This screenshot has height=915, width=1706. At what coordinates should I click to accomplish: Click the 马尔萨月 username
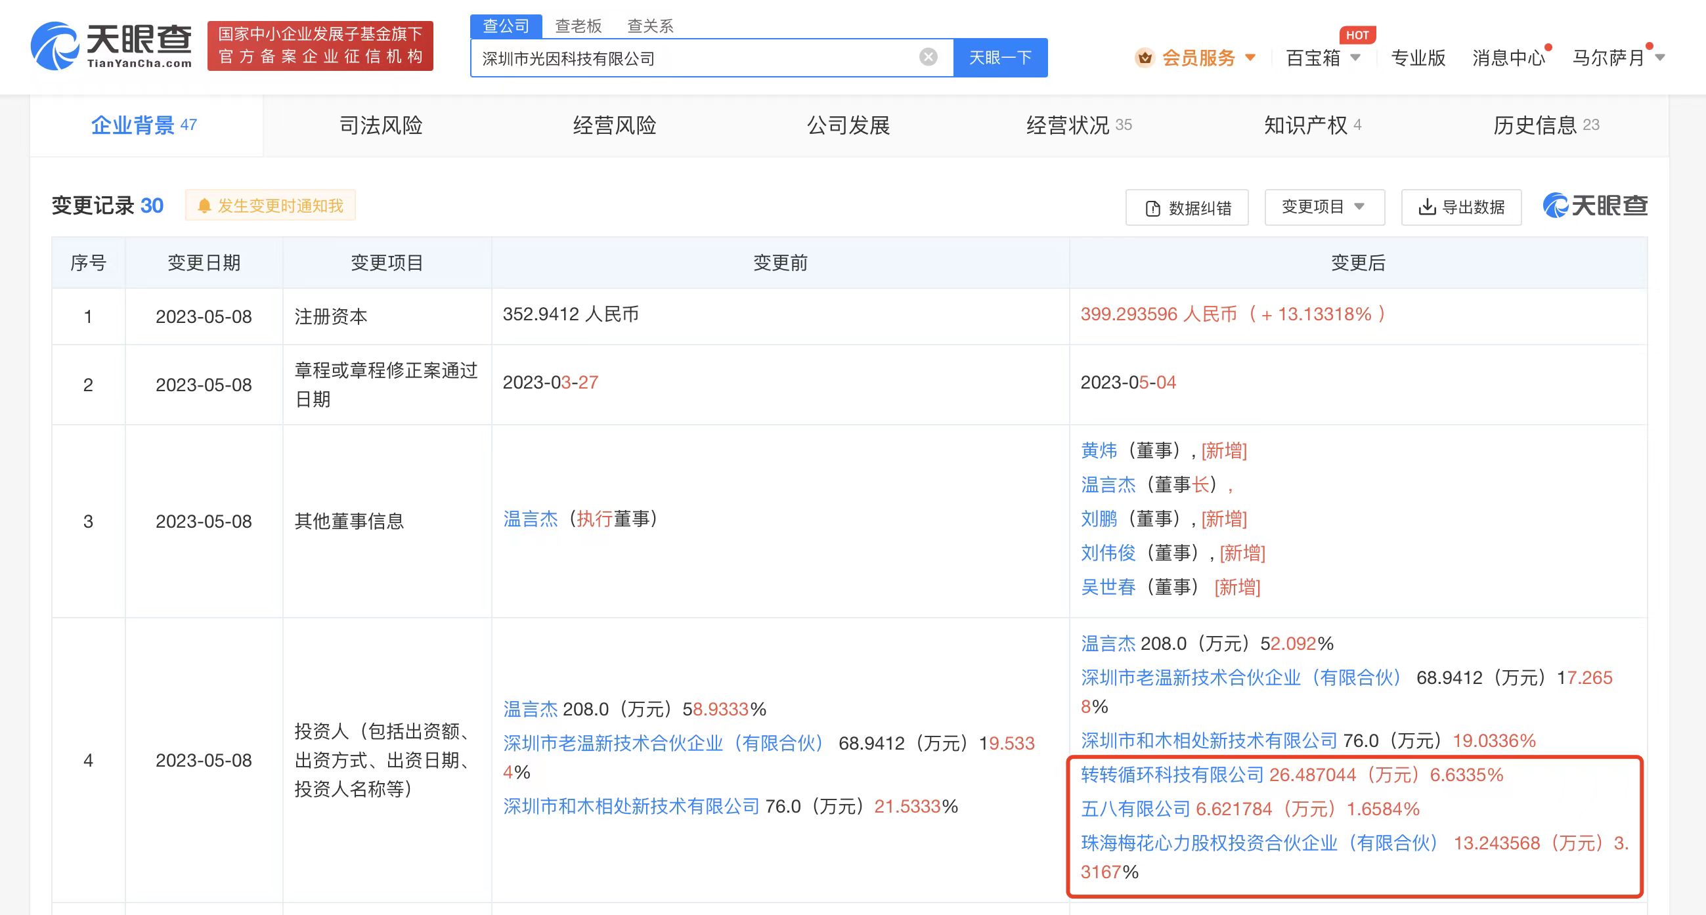pos(1609,58)
